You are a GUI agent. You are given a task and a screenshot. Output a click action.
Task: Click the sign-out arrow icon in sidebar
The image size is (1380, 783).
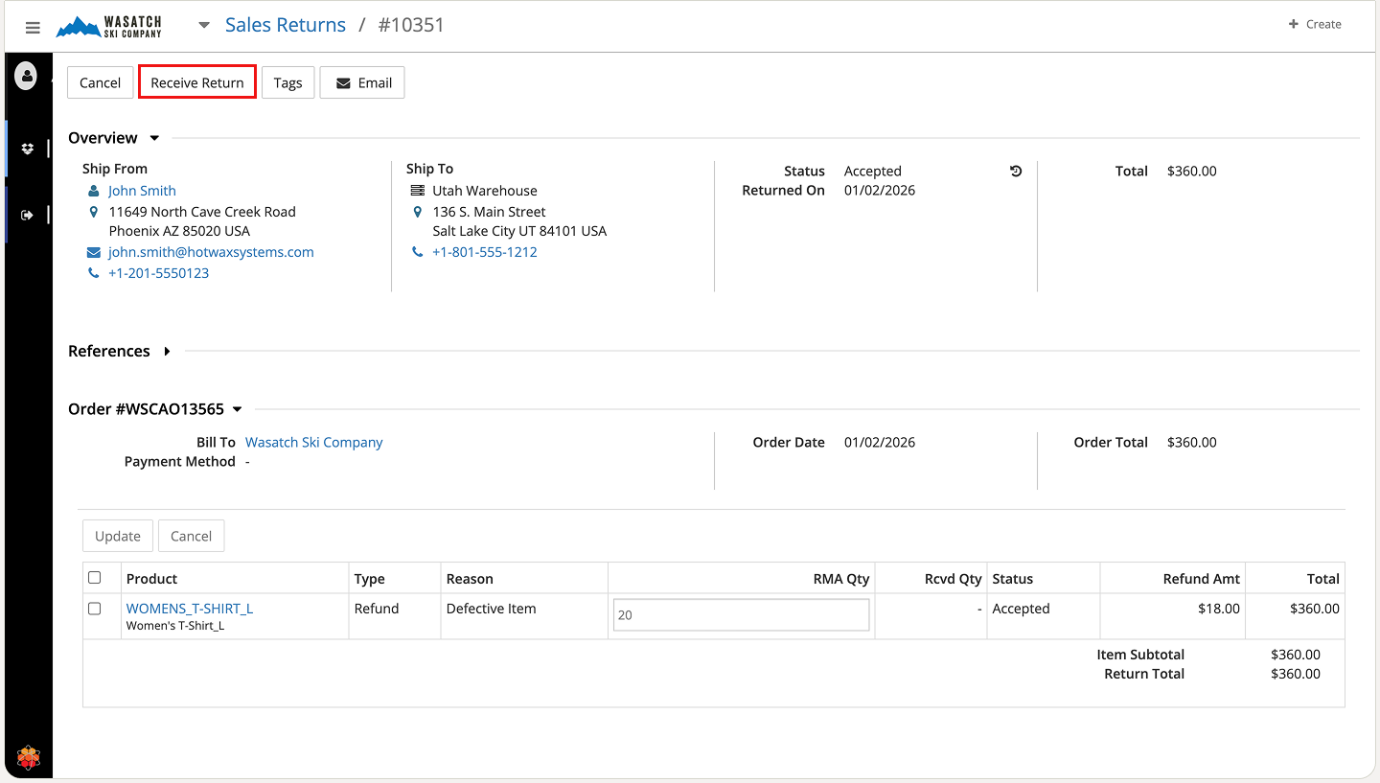[28, 215]
